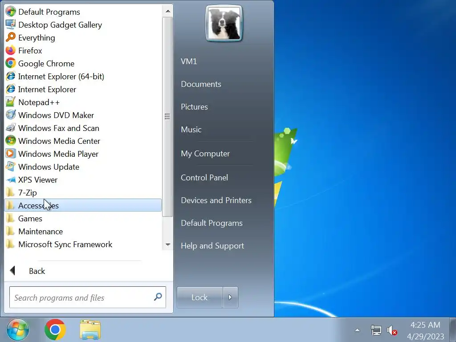Open Windows DVD Maker icon
The image size is (456, 342).
coord(11,115)
